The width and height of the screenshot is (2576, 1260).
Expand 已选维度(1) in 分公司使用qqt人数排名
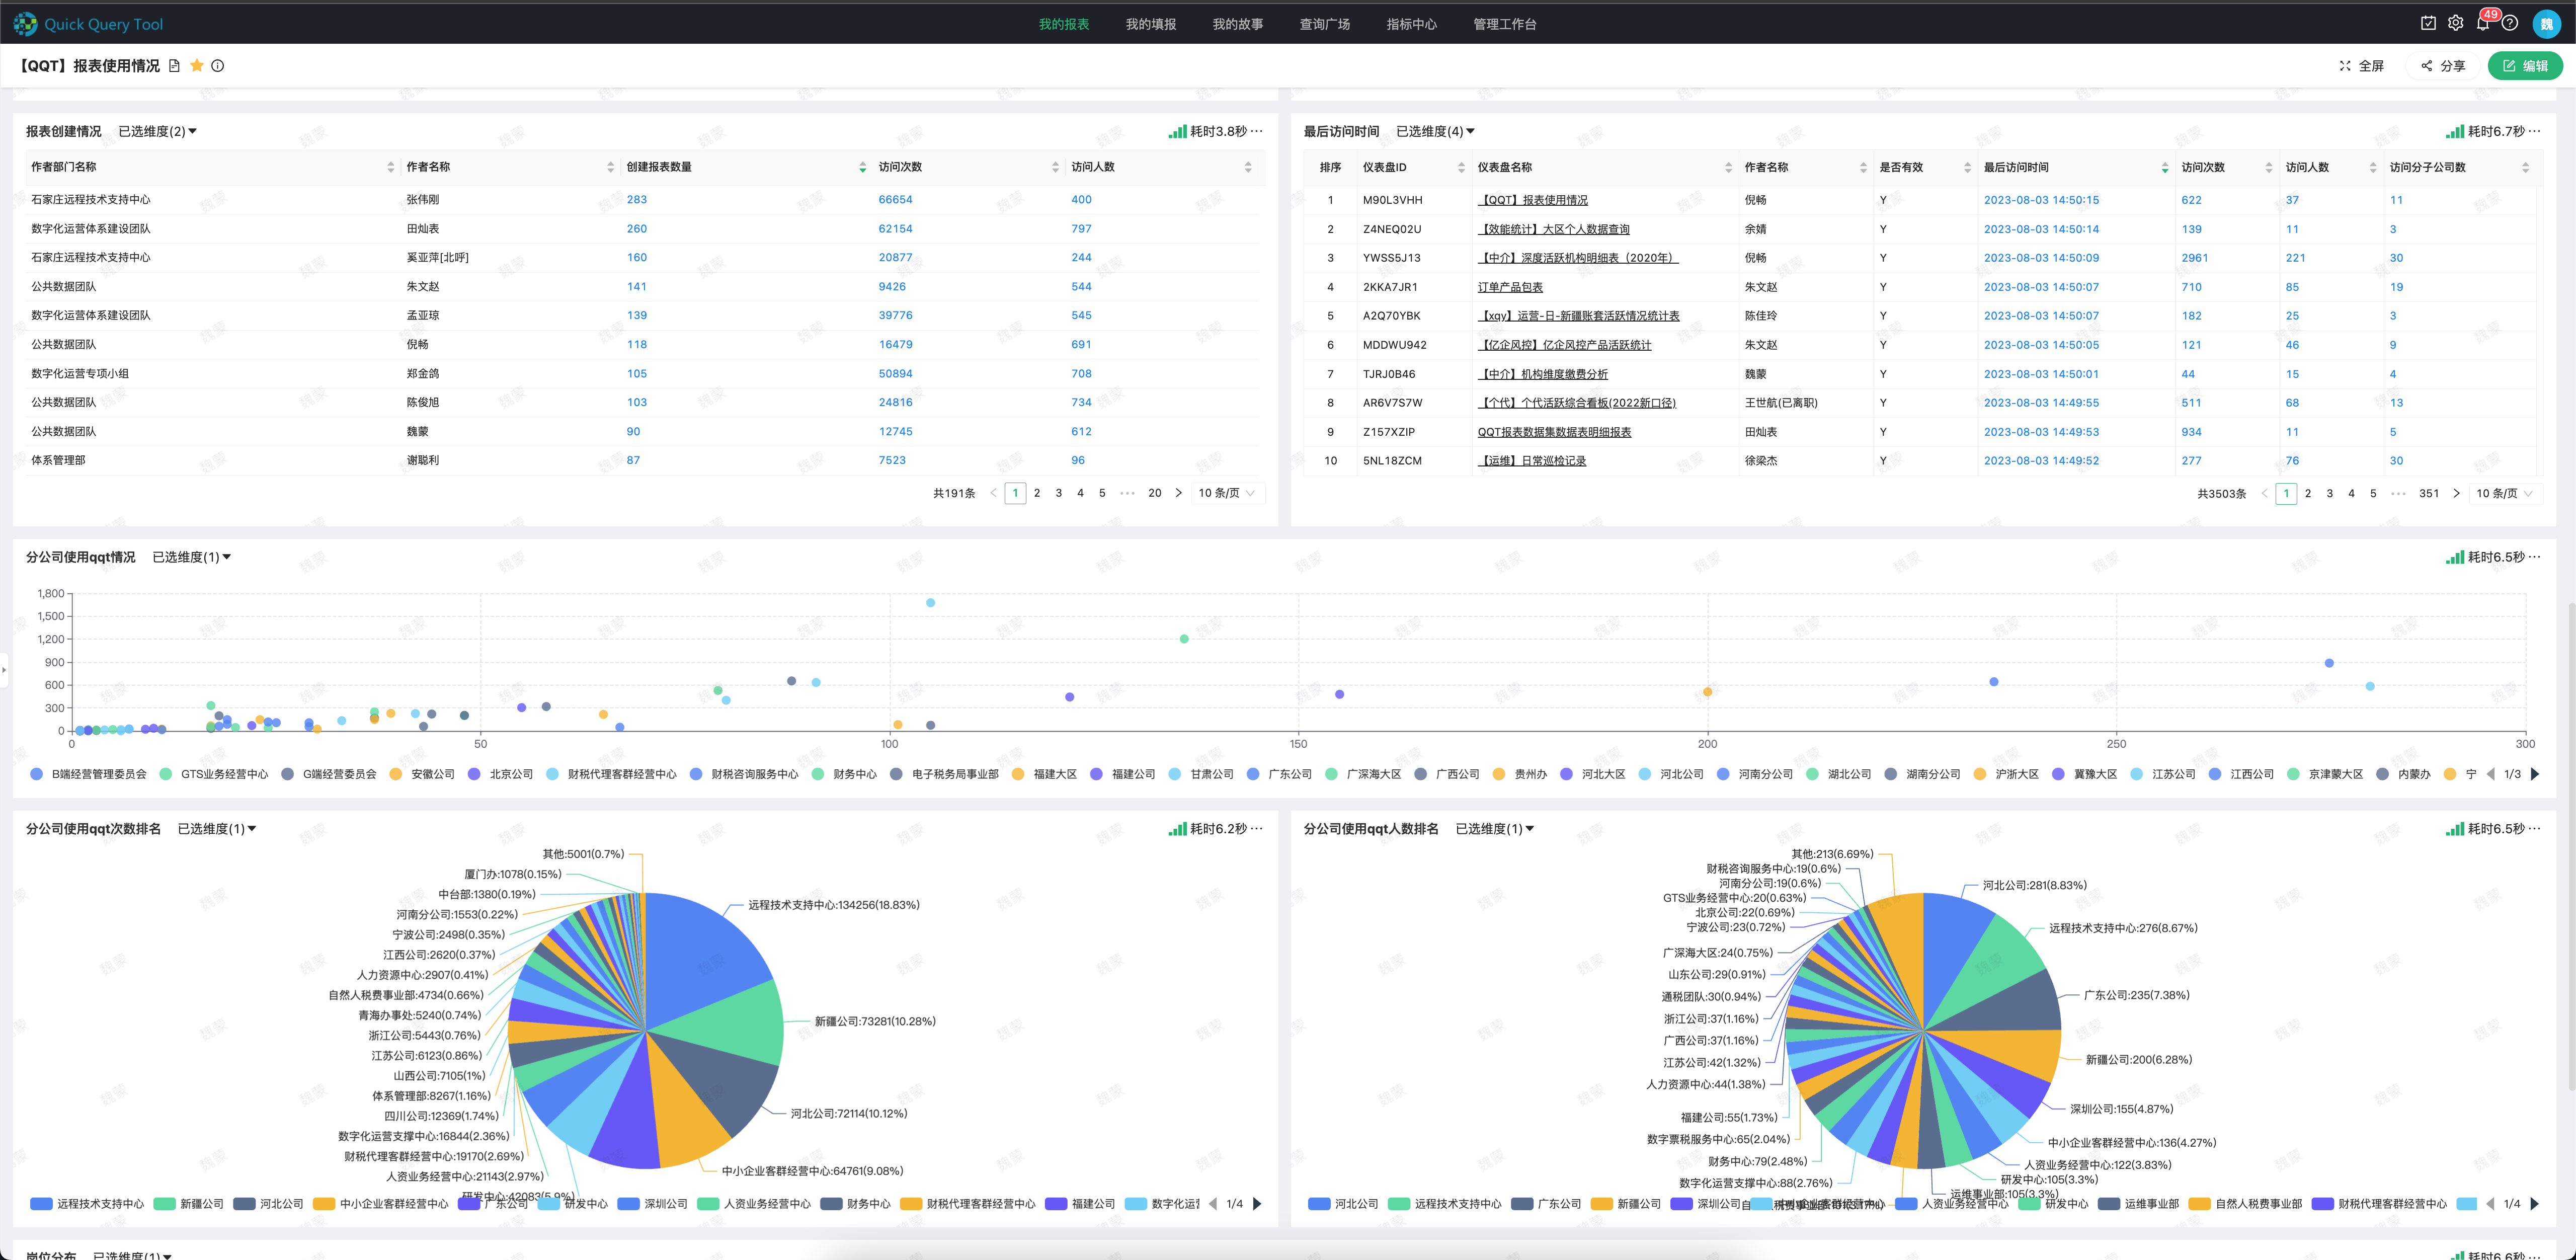point(1494,829)
